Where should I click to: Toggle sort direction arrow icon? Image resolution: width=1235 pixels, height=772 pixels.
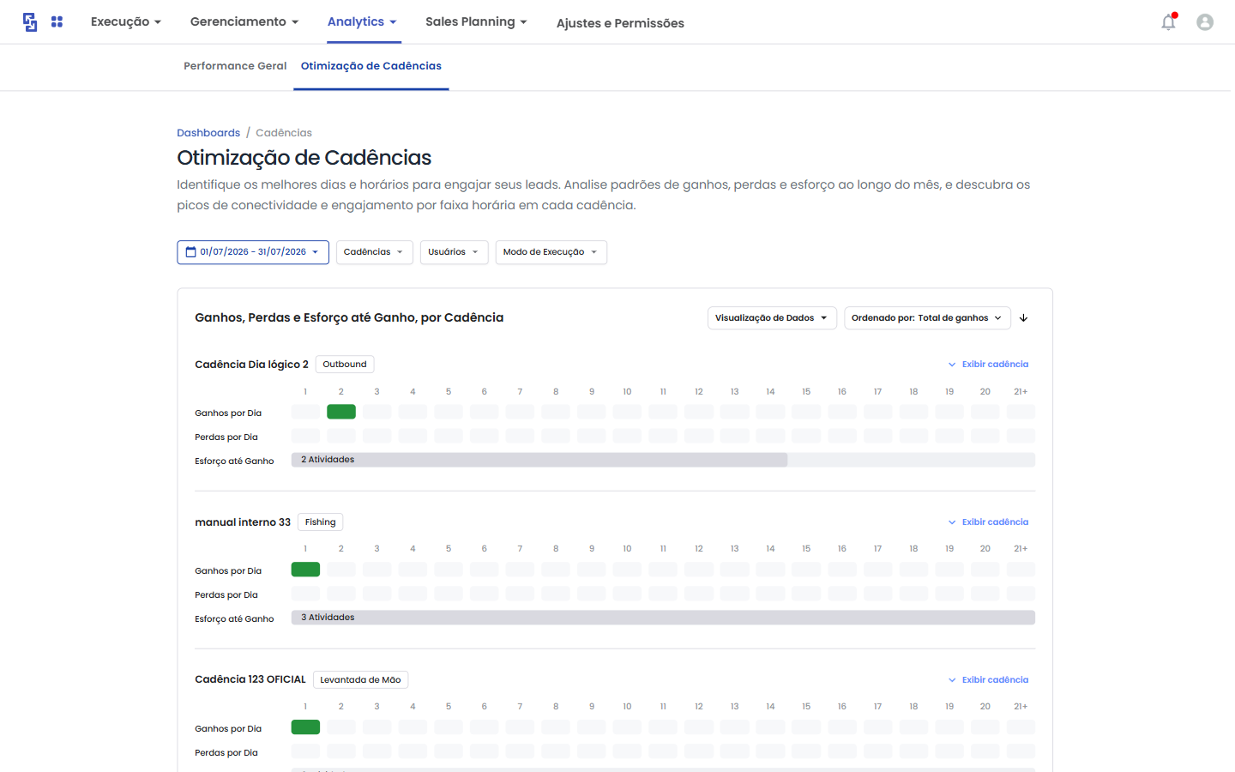tap(1023, 318)
